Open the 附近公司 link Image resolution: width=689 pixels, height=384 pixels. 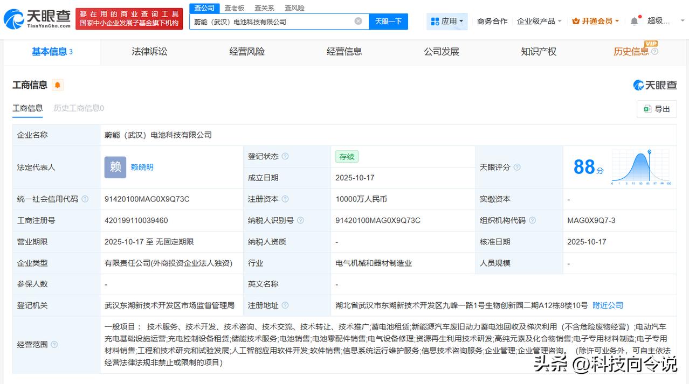point(608,305)
